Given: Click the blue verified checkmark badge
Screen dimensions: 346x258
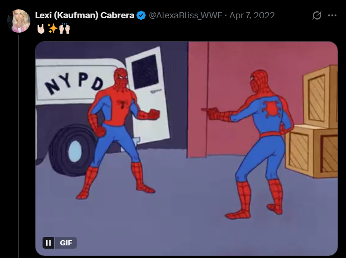Looking at the screenshot, I should [x=141, y=15].
